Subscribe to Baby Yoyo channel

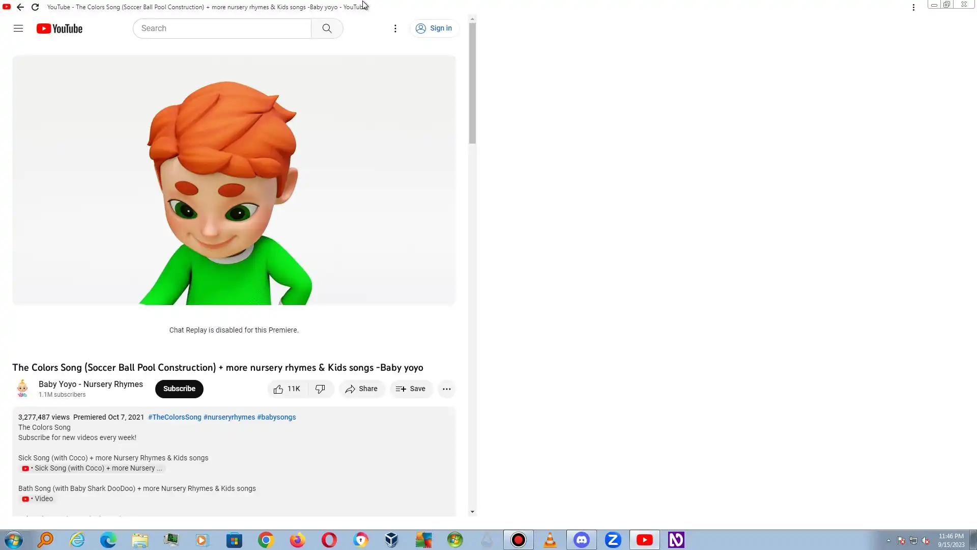[179, 389]
